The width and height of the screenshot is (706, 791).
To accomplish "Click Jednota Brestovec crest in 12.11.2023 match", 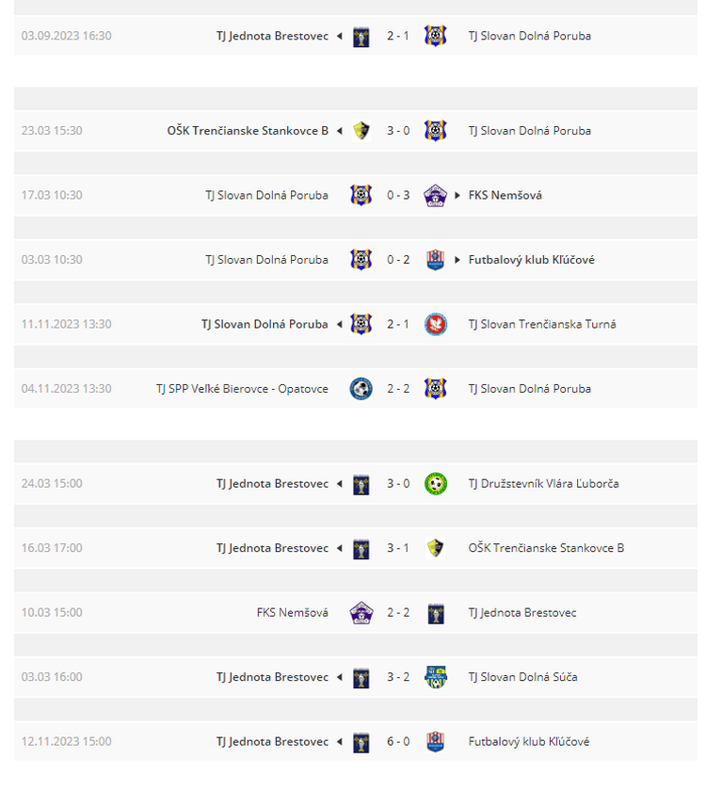I will click(361, 742).
